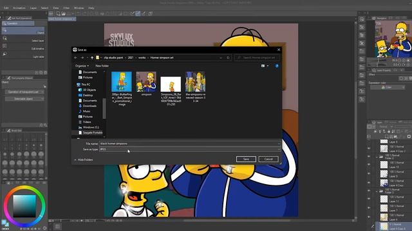Image resolution: width=412 pixels, height=231 pixels.
Task: Toggle visibility of Folder 2
Action: click(x=369, y=157)
